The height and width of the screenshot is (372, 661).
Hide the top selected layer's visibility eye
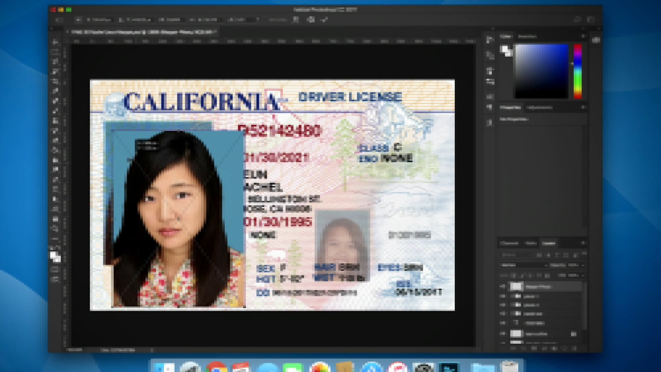[503, 287]
